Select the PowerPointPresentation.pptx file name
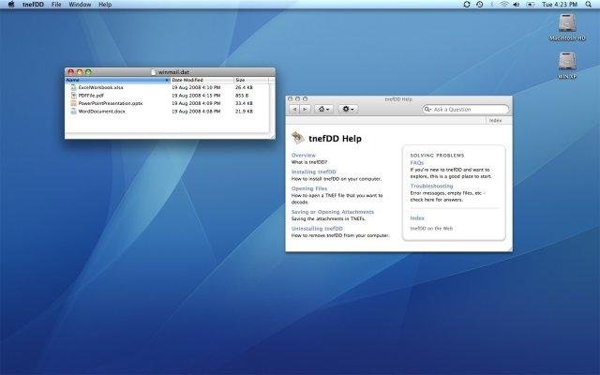This screenshot has height=375, width=600. 111,103
